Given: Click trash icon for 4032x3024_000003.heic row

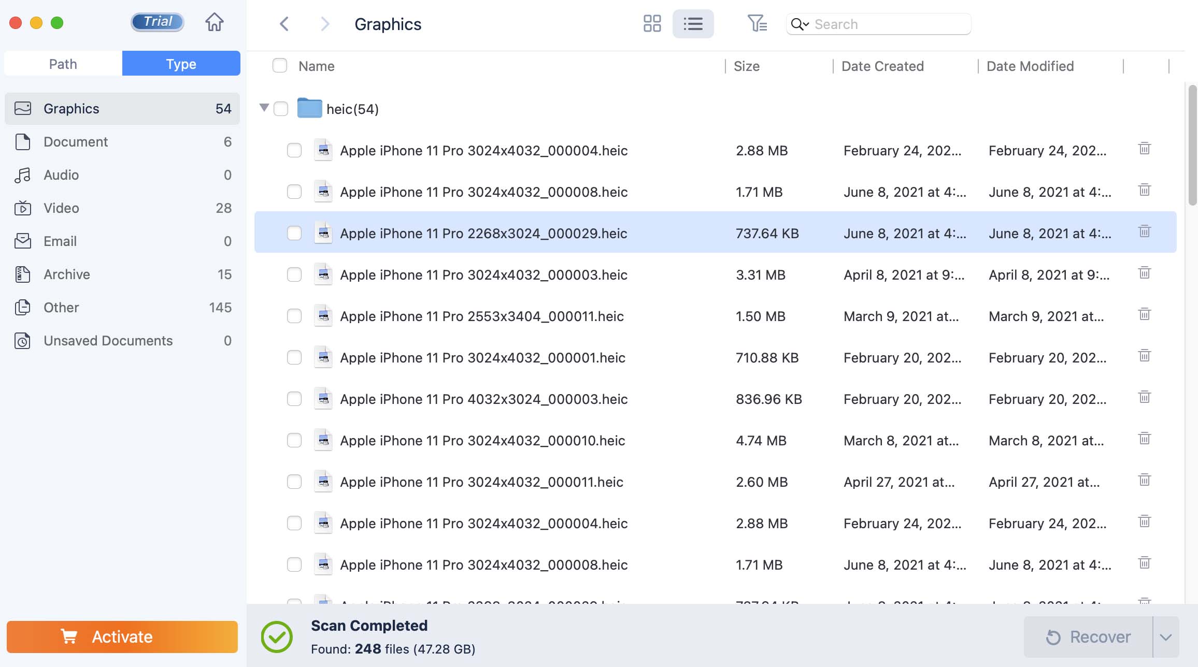Looking at the screenshot, I should 1144,397.
